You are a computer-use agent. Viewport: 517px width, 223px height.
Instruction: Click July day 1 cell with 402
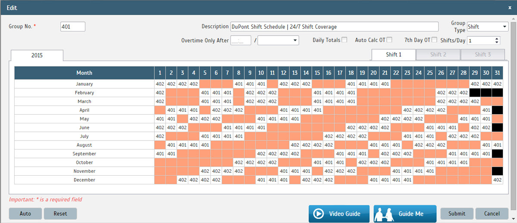(x=160, y=136)
